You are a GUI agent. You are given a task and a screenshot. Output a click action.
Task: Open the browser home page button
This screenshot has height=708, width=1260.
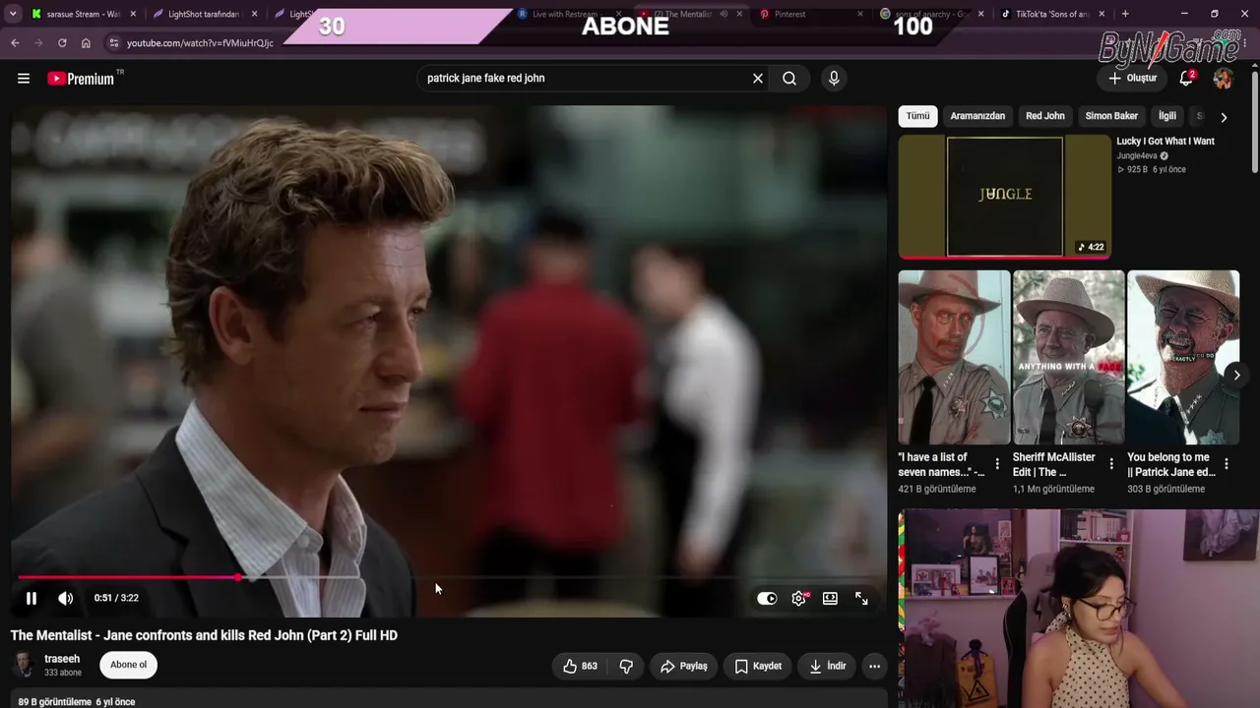pyautogui.click(x=86, y=43)
